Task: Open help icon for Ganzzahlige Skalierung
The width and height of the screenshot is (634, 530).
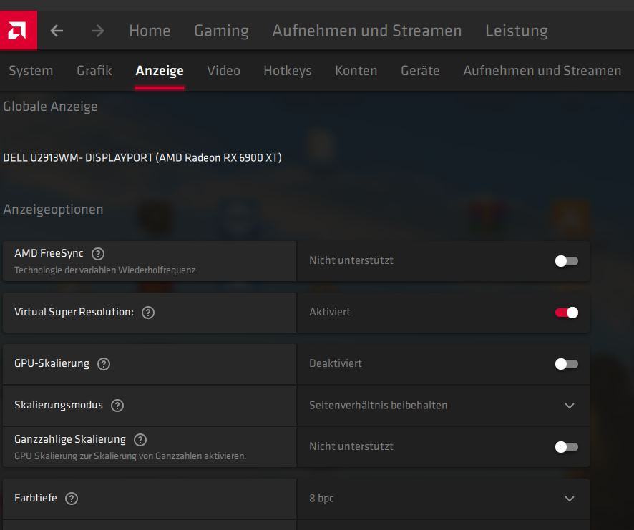Action: 140,439
